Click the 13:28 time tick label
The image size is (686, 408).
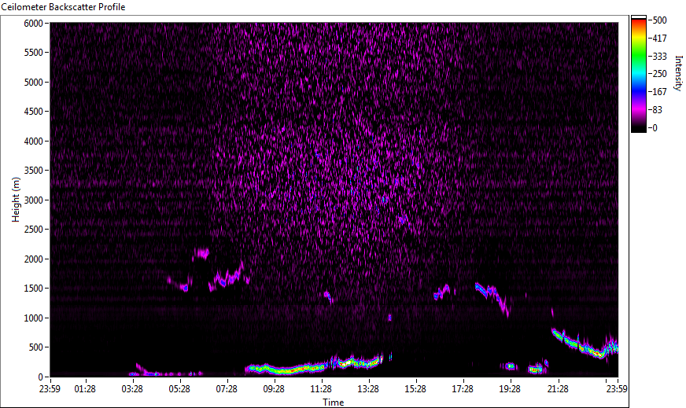click(368, 389)
